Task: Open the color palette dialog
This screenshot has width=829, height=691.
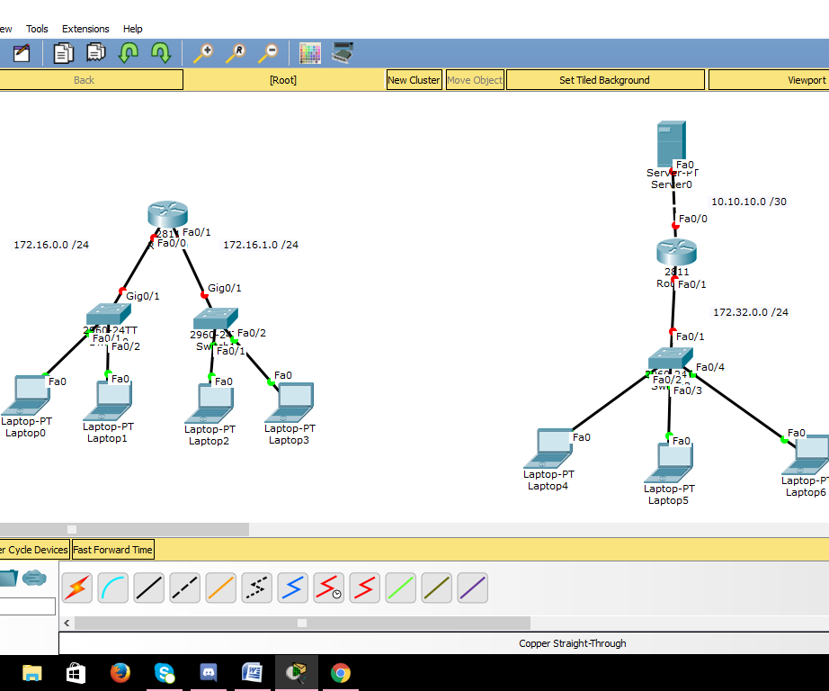Action: tap(310, 52)
